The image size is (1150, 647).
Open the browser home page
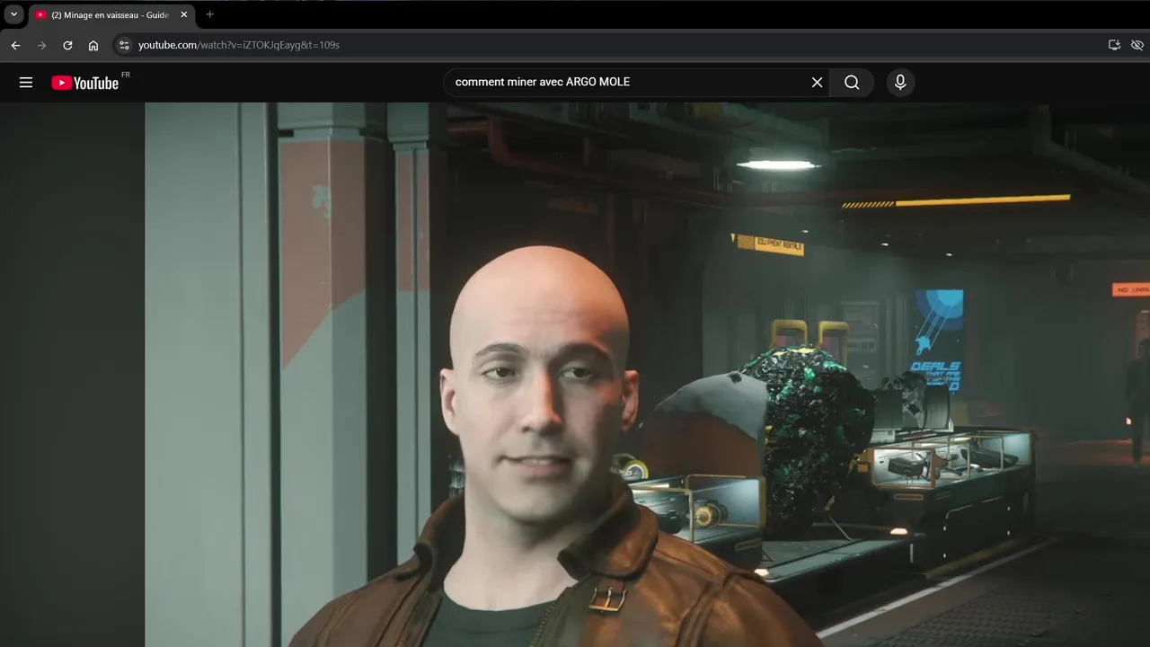(93, 45)
